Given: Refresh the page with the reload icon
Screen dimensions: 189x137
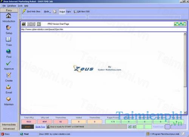Looking at the screenshot, I should [x=39, y=24].
